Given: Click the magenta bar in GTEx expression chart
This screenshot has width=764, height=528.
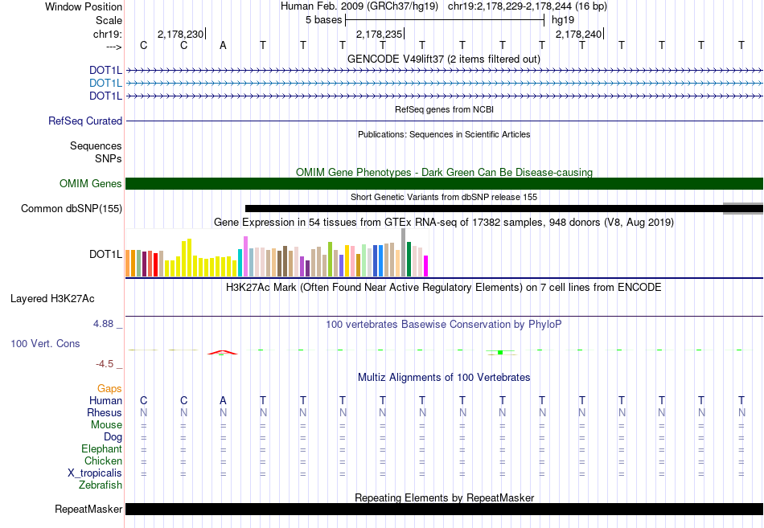Looking at the screenshot, I should pos(425,266).
